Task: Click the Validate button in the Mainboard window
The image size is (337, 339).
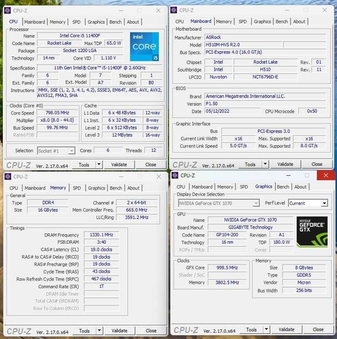Action: coord(285,164)
